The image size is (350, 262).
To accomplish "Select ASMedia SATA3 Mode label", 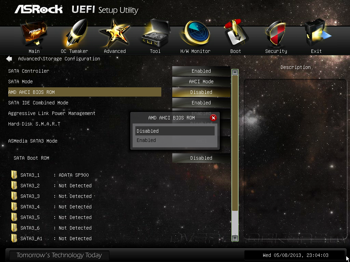I will (x=33, y=141).
